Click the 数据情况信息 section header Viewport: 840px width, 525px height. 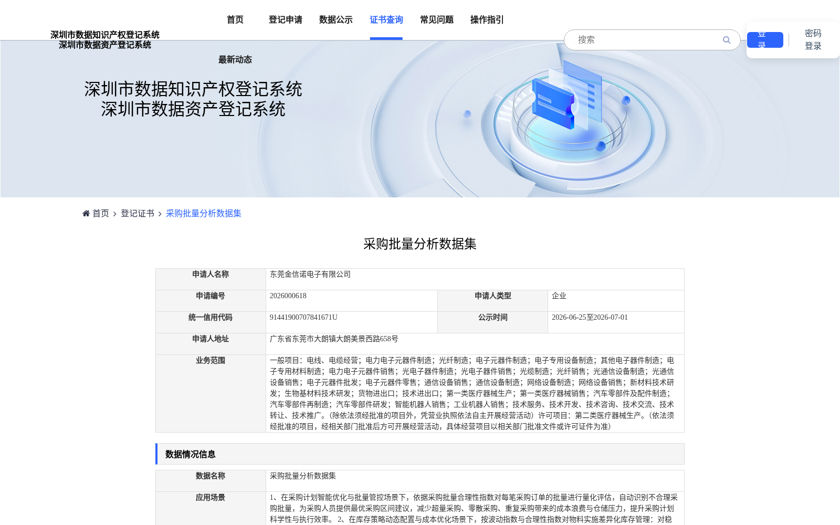(420, 454)
